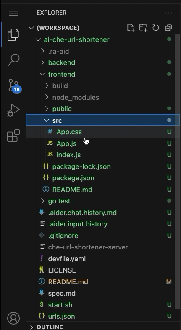Open the Run and Debug view
Image resolution: width=181 pixels, height=330 pixels.
click(x=13, y=110)
